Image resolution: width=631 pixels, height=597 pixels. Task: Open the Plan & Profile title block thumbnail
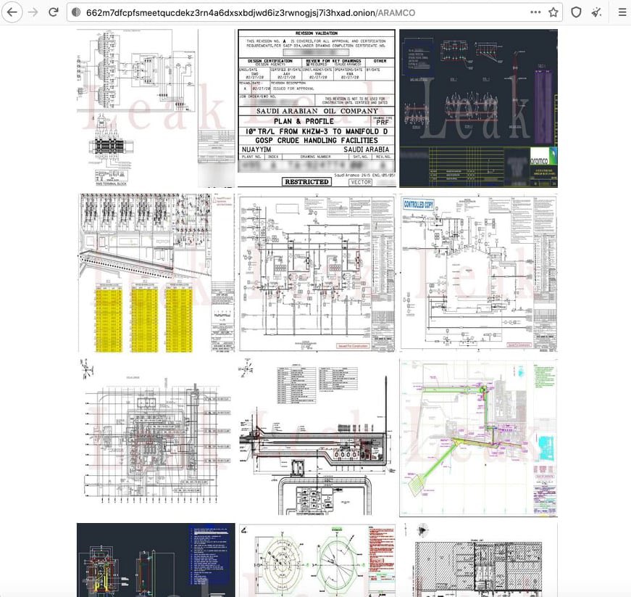click(x=317, y=108)
